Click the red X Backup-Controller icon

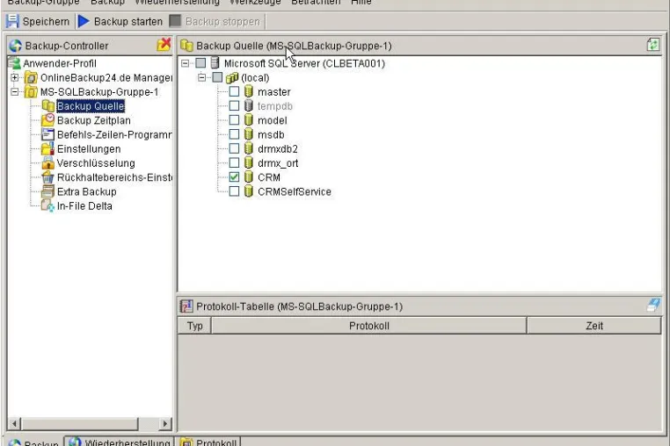(164, 45)
